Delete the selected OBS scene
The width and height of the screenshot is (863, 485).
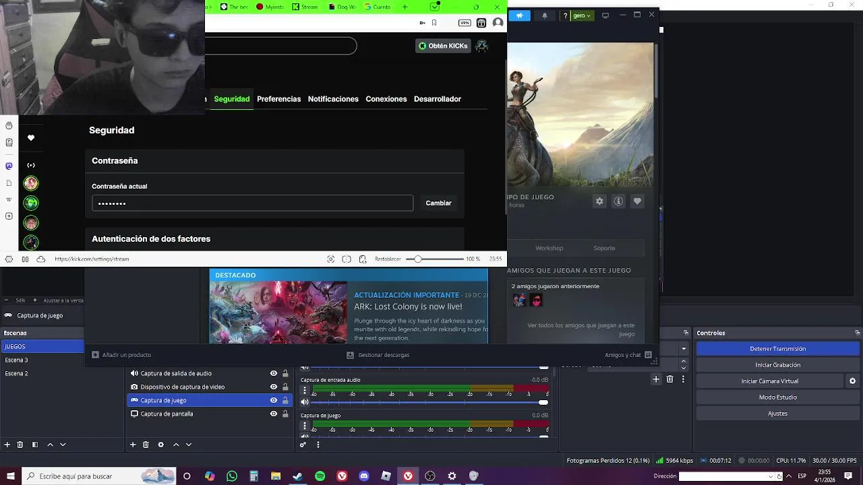pos(20,445)
